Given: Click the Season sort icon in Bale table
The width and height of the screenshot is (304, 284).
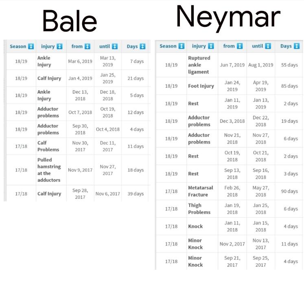Looking at the screenshot, I should [x=31, y=46].
